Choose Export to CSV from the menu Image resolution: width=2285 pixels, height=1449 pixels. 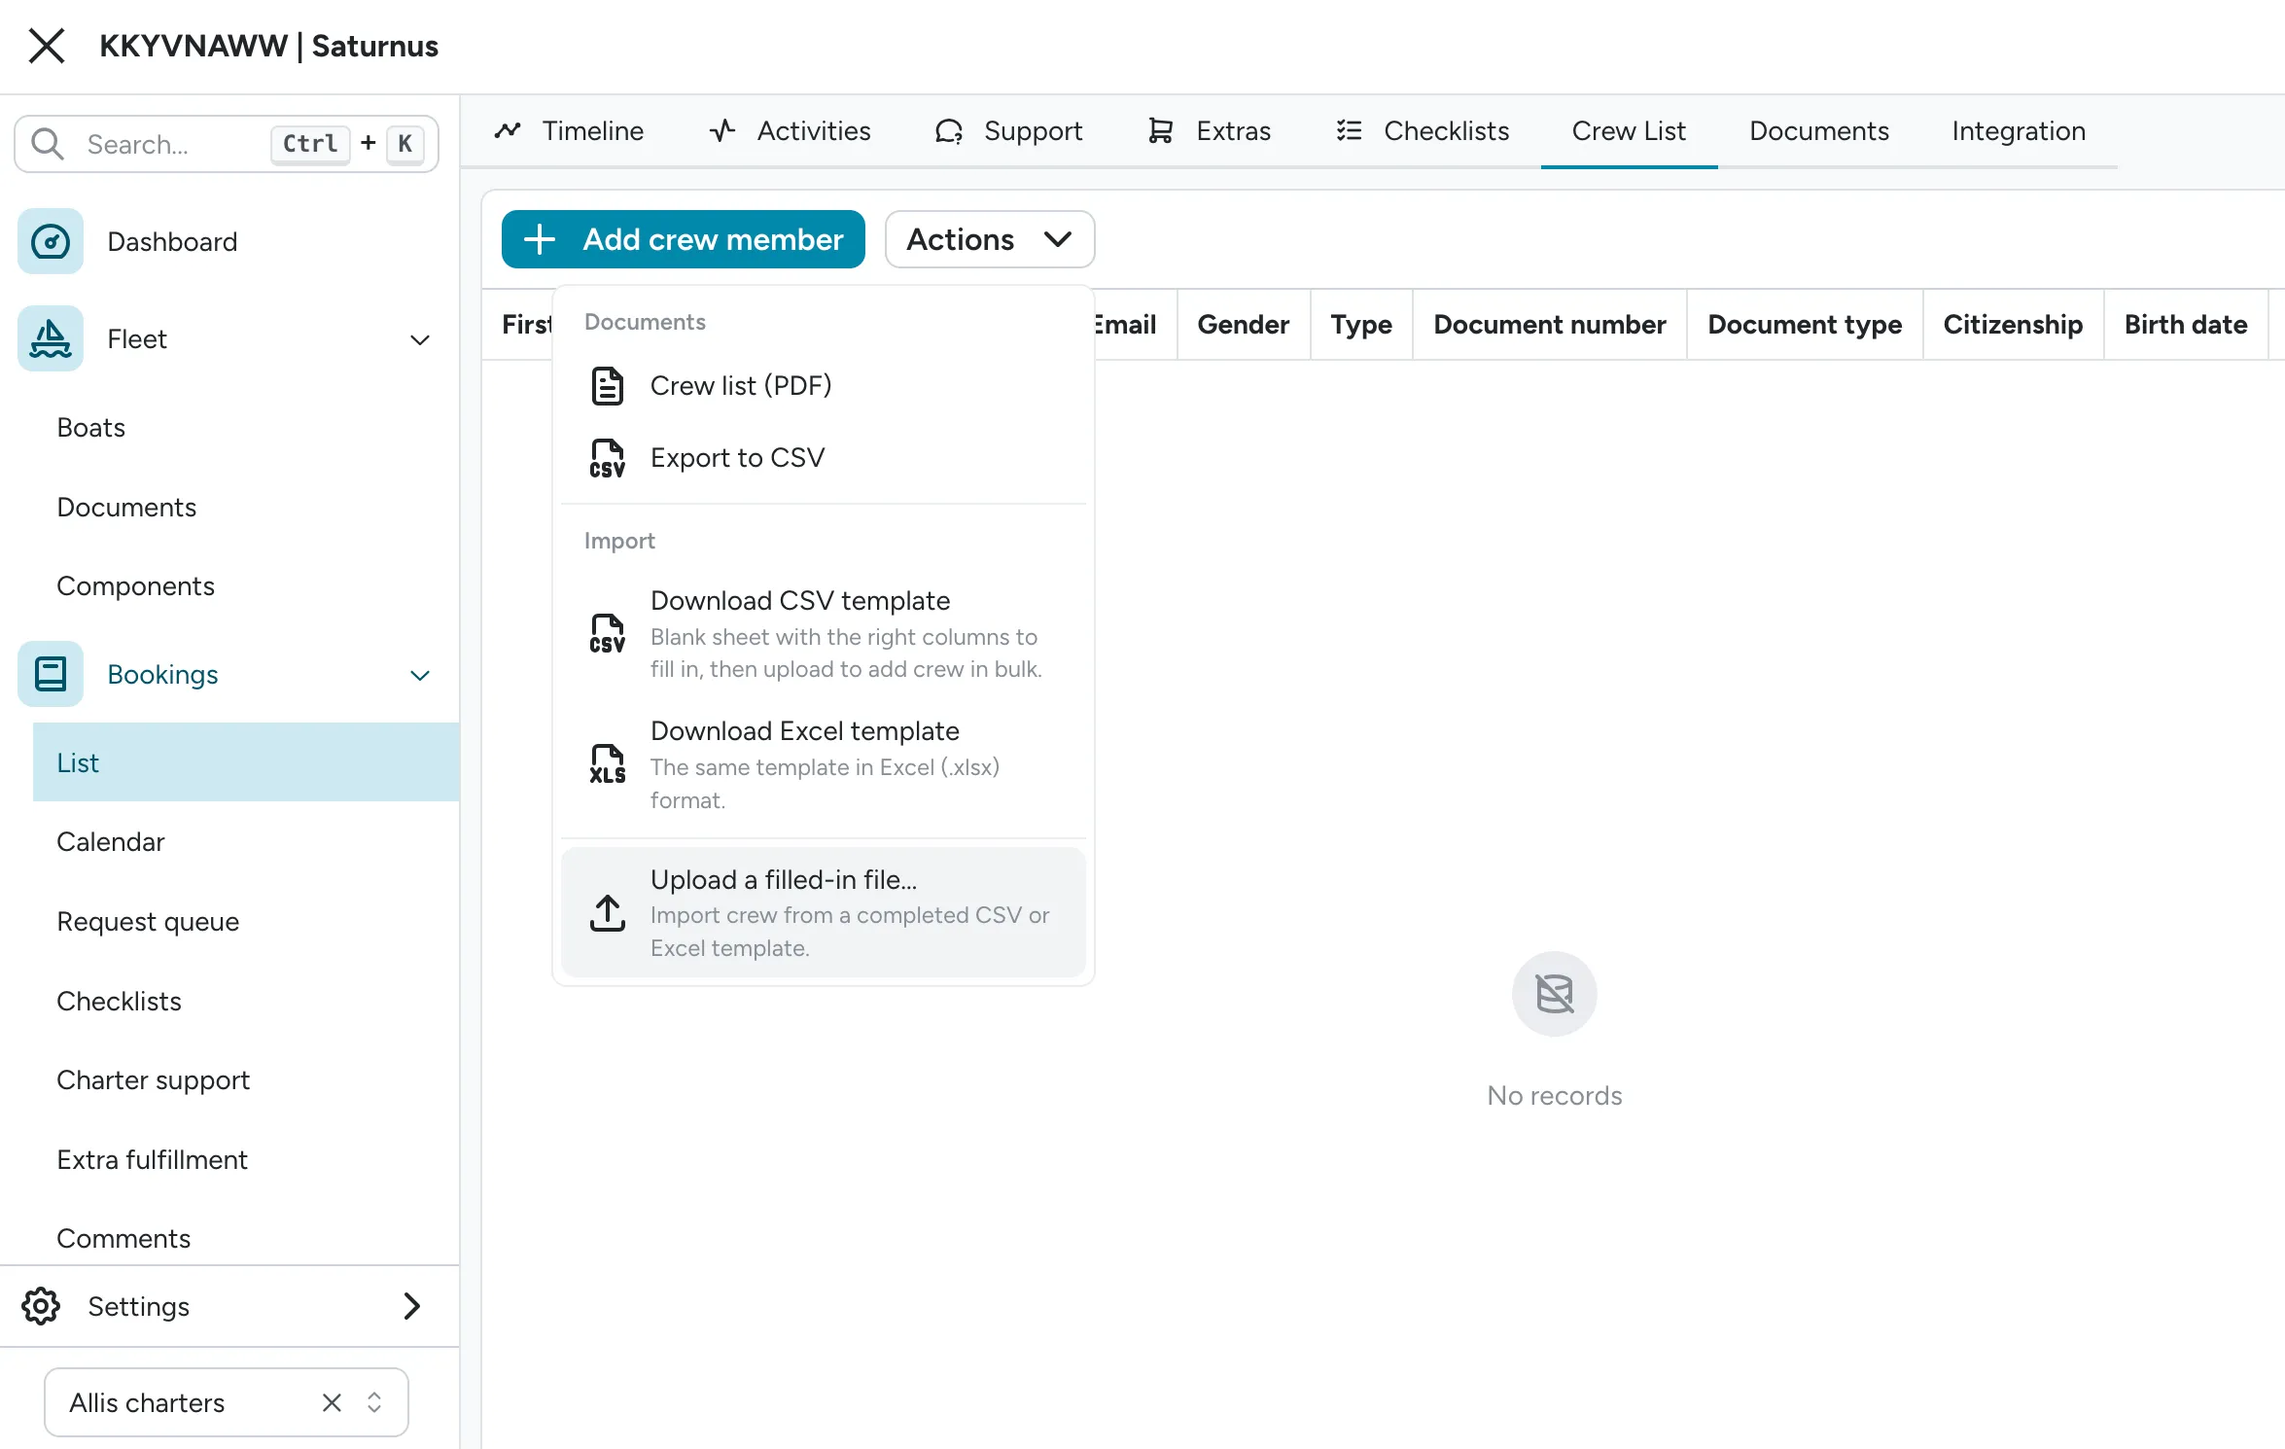click(x=824, y=458)
